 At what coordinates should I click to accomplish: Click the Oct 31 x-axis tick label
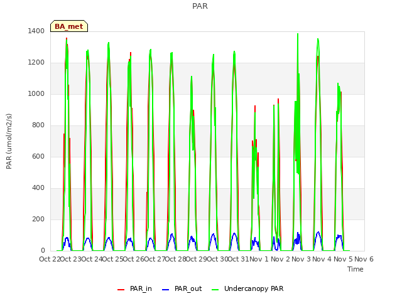(x=239, y=259)
